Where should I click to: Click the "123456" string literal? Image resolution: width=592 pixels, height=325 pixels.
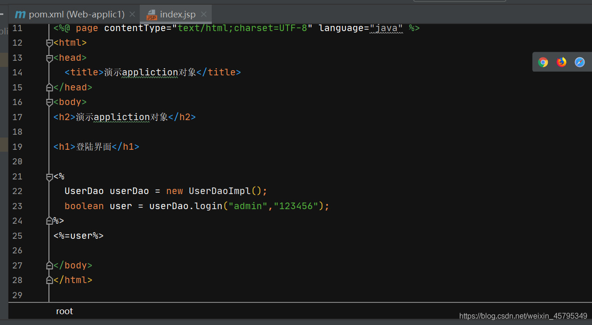[296, 206]
